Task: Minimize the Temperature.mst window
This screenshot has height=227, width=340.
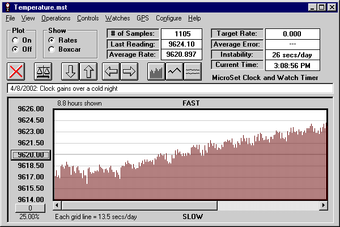Action: point(312,7)
